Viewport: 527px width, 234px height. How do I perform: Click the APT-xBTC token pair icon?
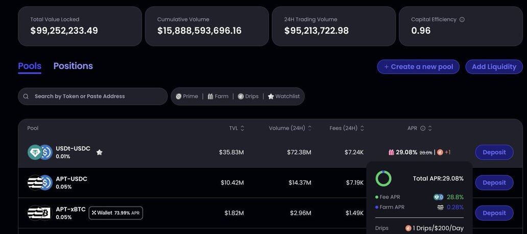pyautogui.click(x=40, y=213)
